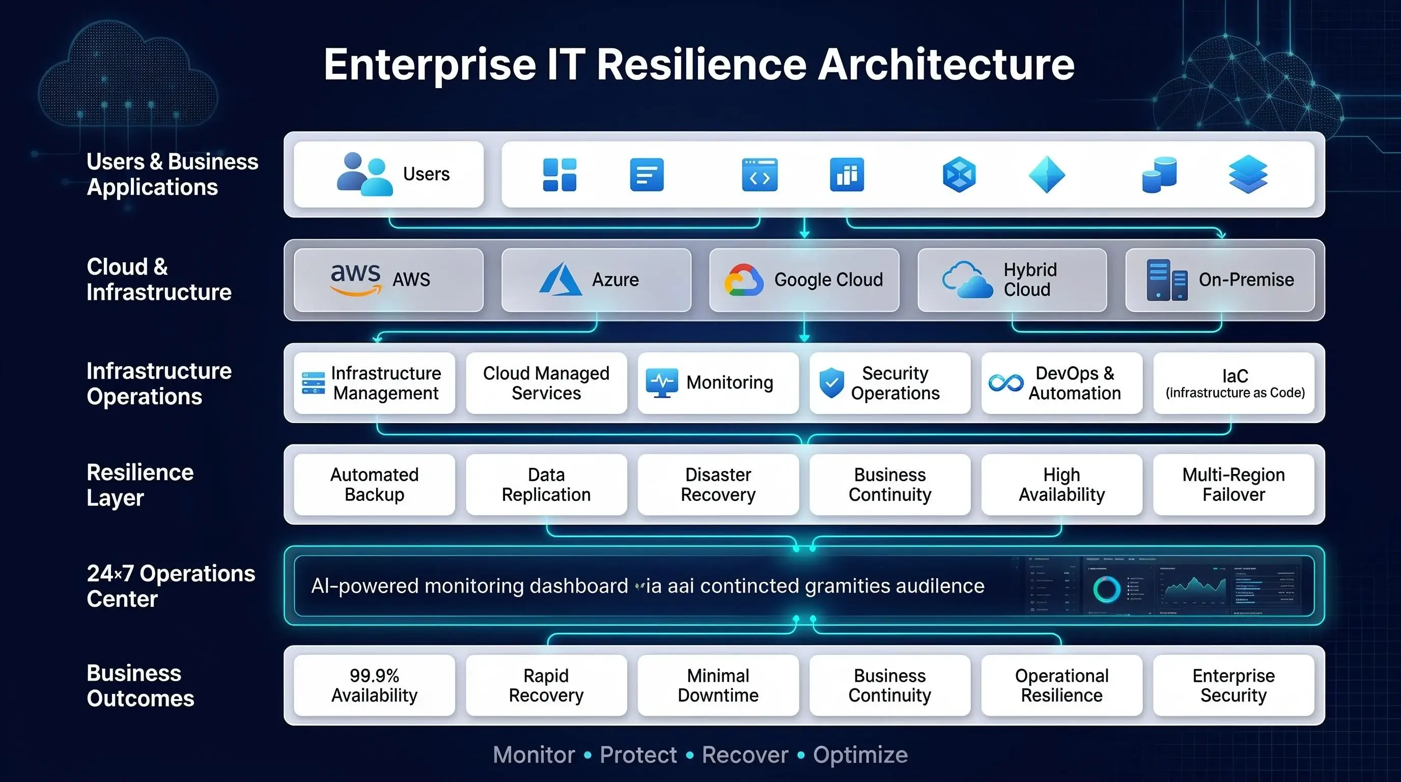This screenshot has height=782, width=1401.
Task: Click the dashboard grid tiles icon
Action: [x=559, y=175]
